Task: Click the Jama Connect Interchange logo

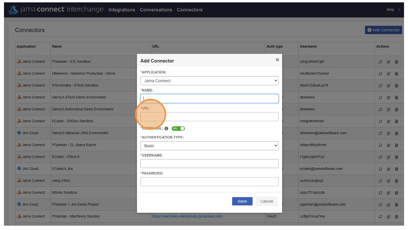Action: (x=56, y=10)
